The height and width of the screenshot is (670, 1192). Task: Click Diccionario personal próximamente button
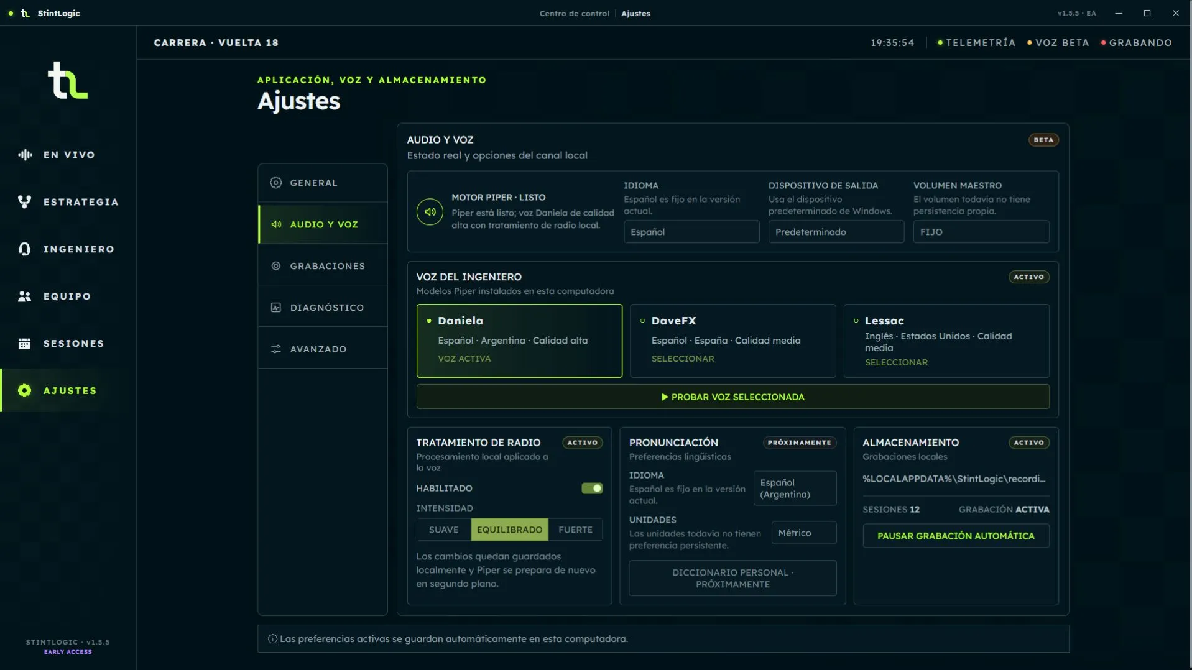tap(732, 579)
